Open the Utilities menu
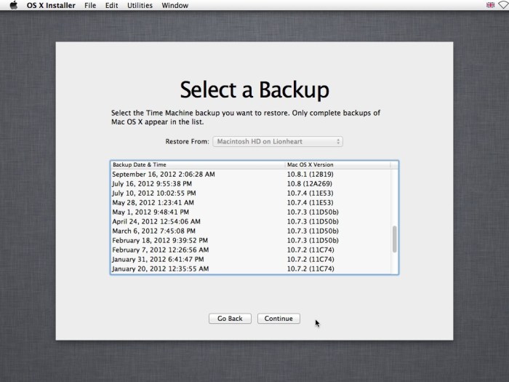This screenshot has width=509, height=382. coord(140,5)
